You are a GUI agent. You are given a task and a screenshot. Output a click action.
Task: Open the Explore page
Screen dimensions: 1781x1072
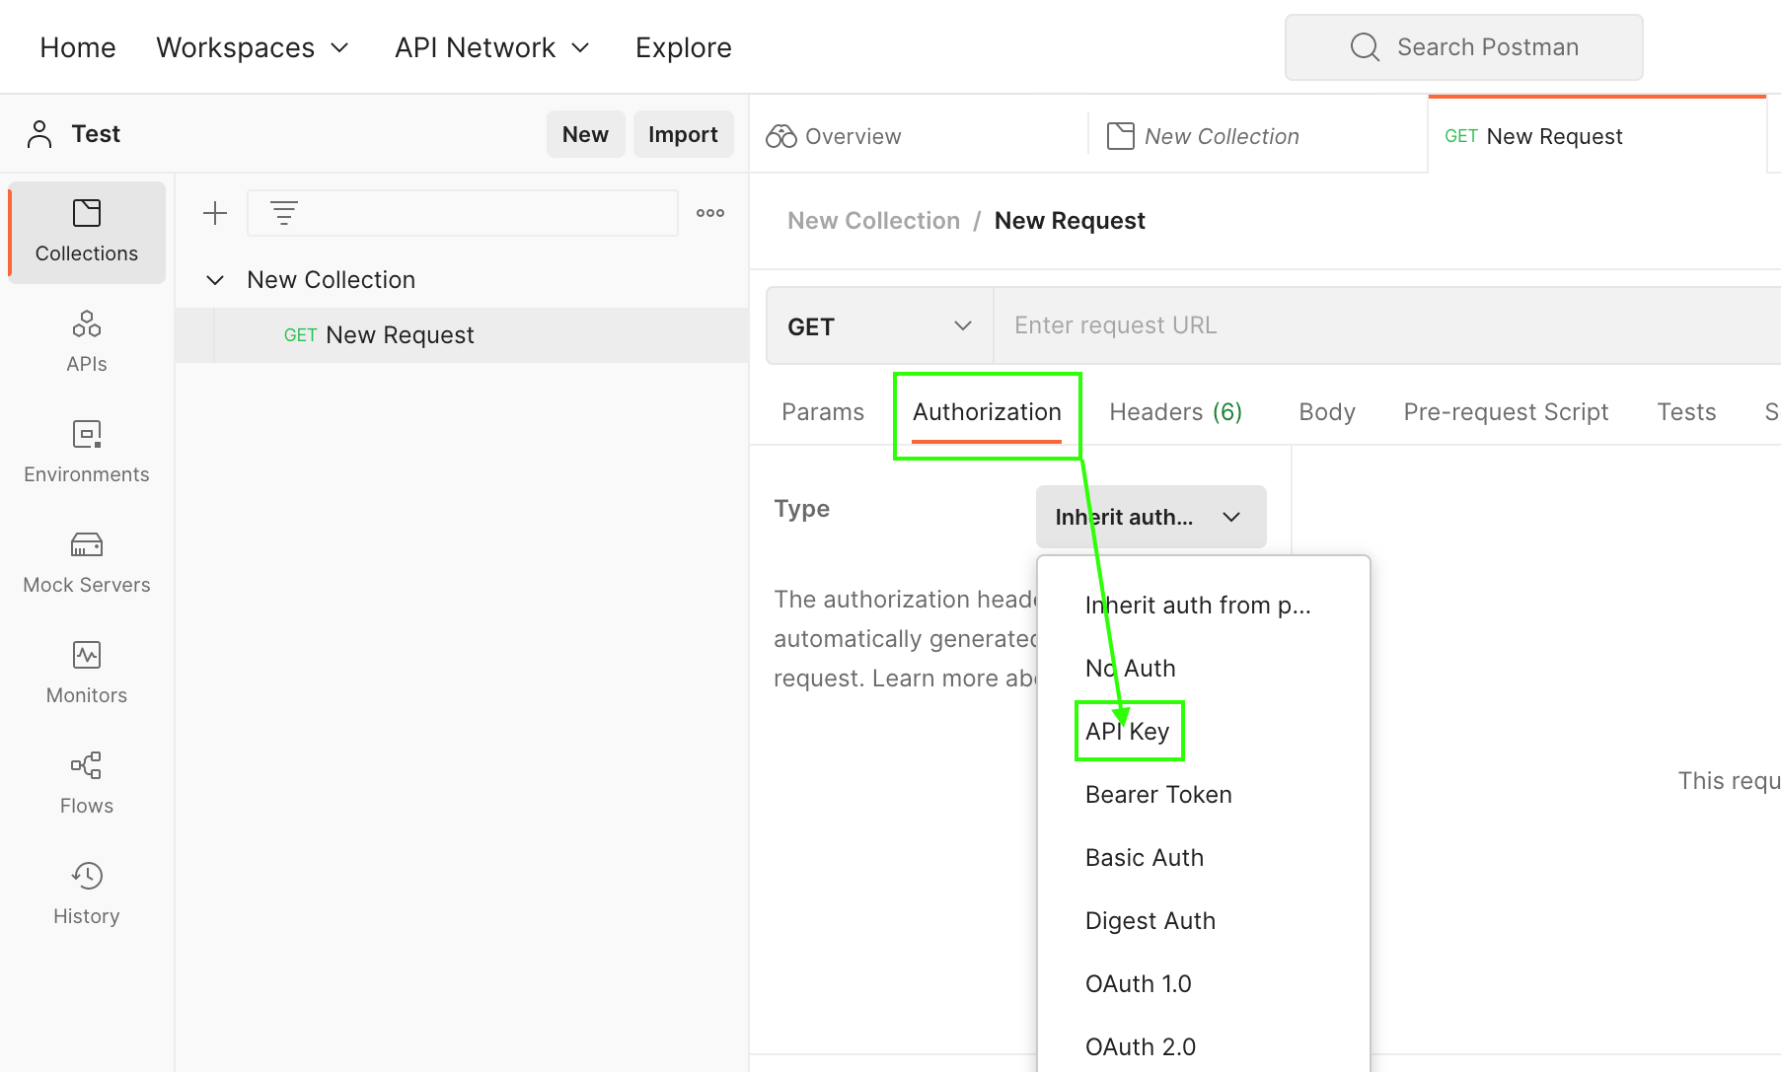pyautogui.click(x=684, y=47)
